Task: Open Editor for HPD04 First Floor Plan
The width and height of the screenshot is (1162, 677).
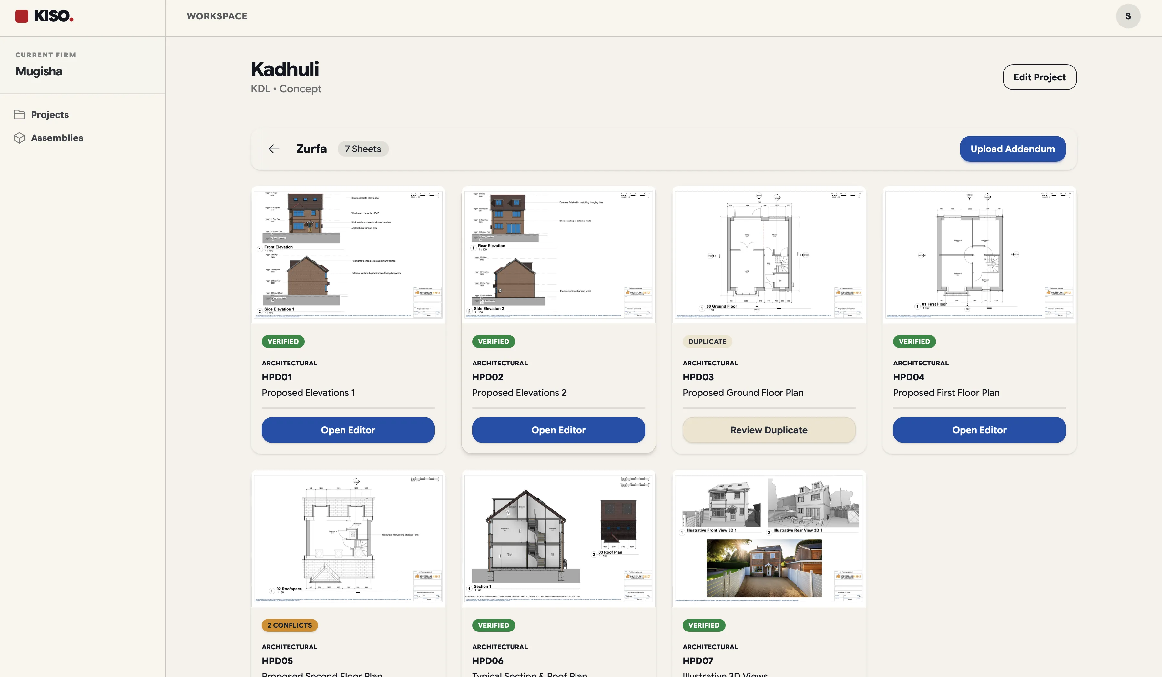Action: (x=979, y=430)
